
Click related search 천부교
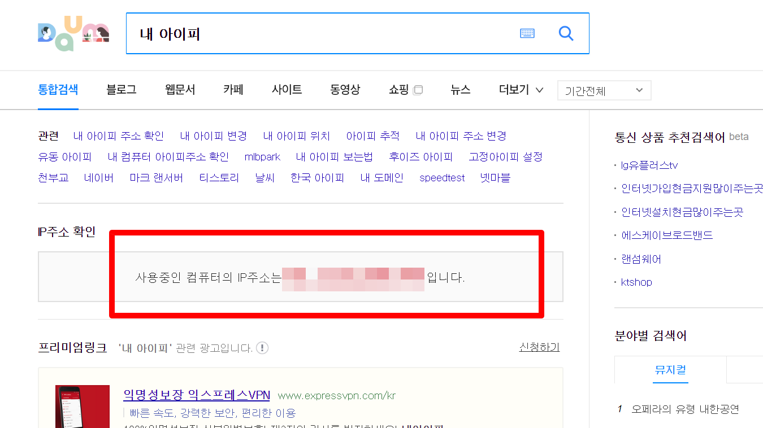click(x=53, y=178)
